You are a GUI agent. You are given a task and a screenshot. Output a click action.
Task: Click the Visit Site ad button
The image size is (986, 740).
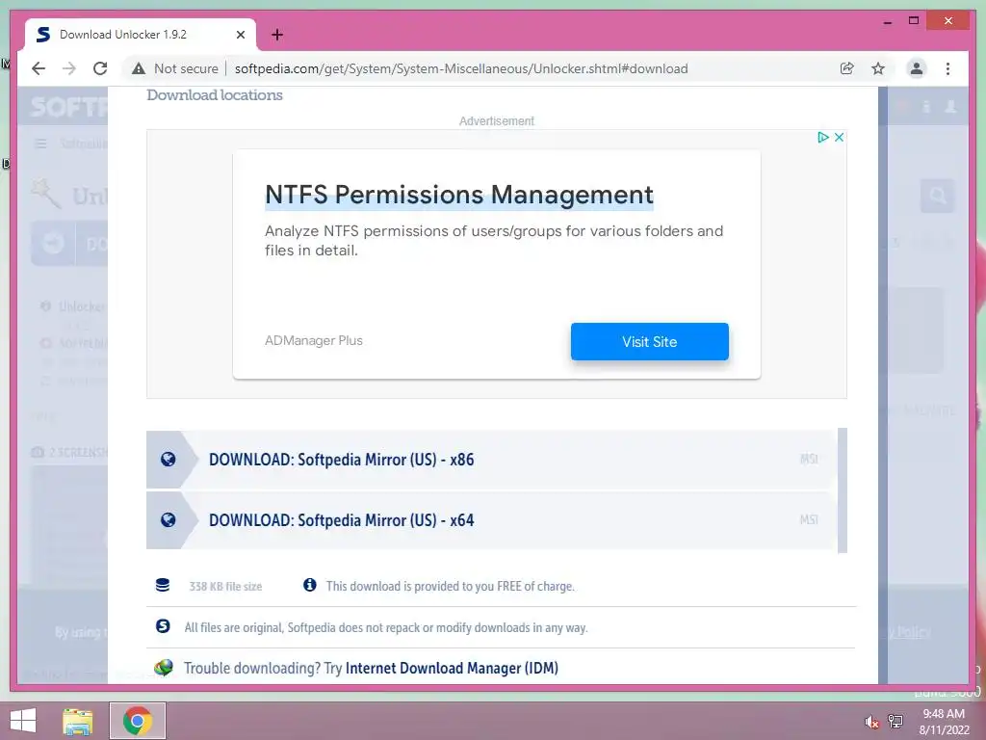click(x=650, y=342)
